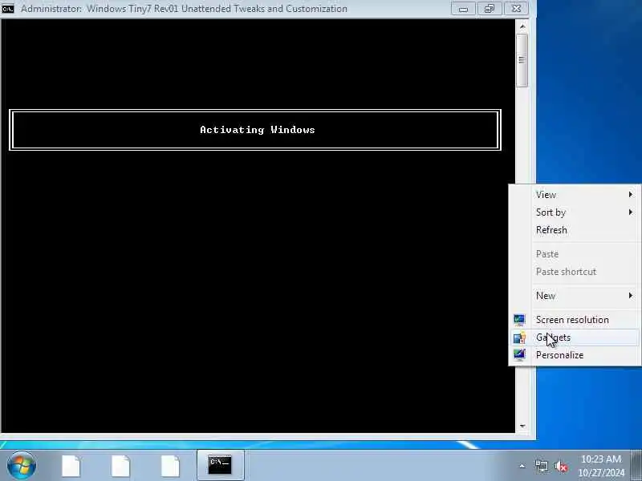This screenshot has width=642, height=481.
Task: Click the Gadgets menu icon
Action: (519, 338)
